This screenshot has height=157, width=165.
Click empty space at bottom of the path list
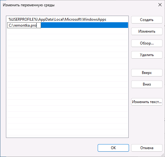pos(67,132)
